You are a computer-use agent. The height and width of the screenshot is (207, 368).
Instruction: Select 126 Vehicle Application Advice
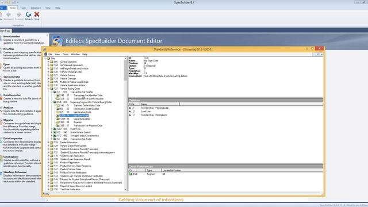pos(70,86)
